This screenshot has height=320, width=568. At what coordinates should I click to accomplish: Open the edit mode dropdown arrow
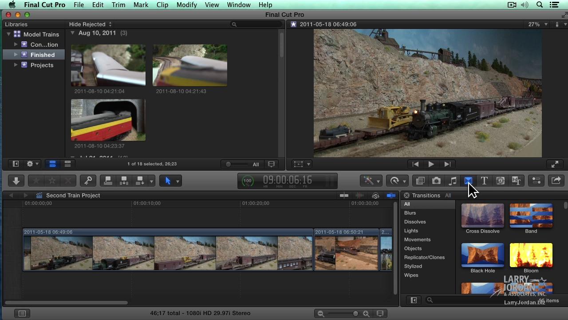coord(151,181)
